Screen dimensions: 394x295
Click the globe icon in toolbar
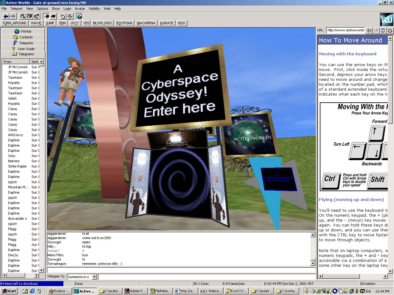tap(80, 16)
